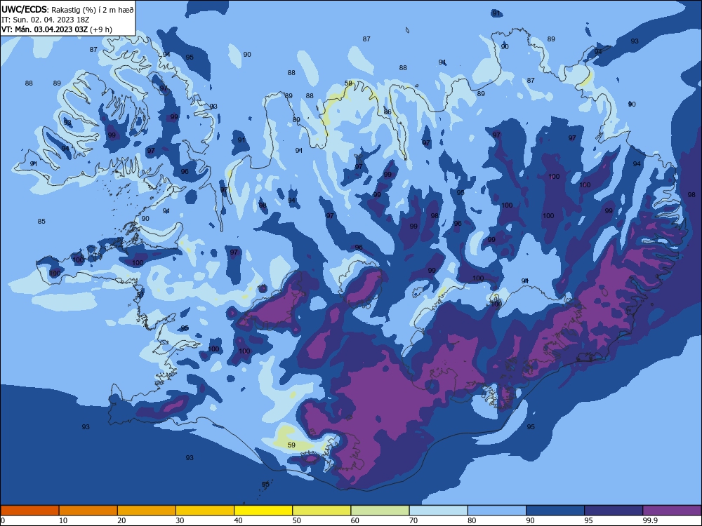
Task: Click the legend tick label '70'
Action: (413, 520)
